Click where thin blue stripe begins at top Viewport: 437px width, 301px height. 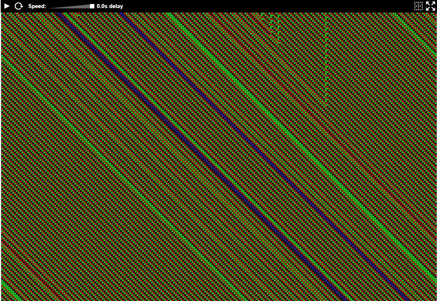[122, 15]
